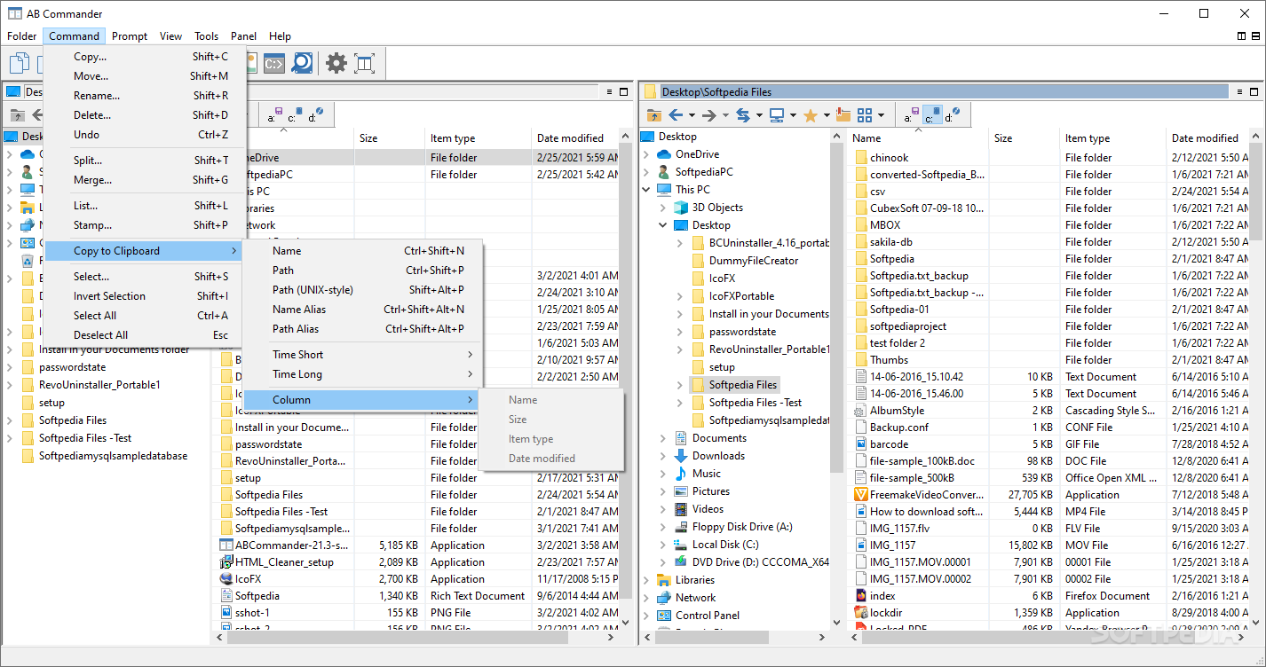Open the favorites star dropdown arrow

tap(826, 115)
